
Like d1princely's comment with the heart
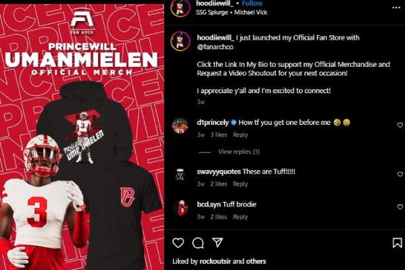[x=400, y=125]
